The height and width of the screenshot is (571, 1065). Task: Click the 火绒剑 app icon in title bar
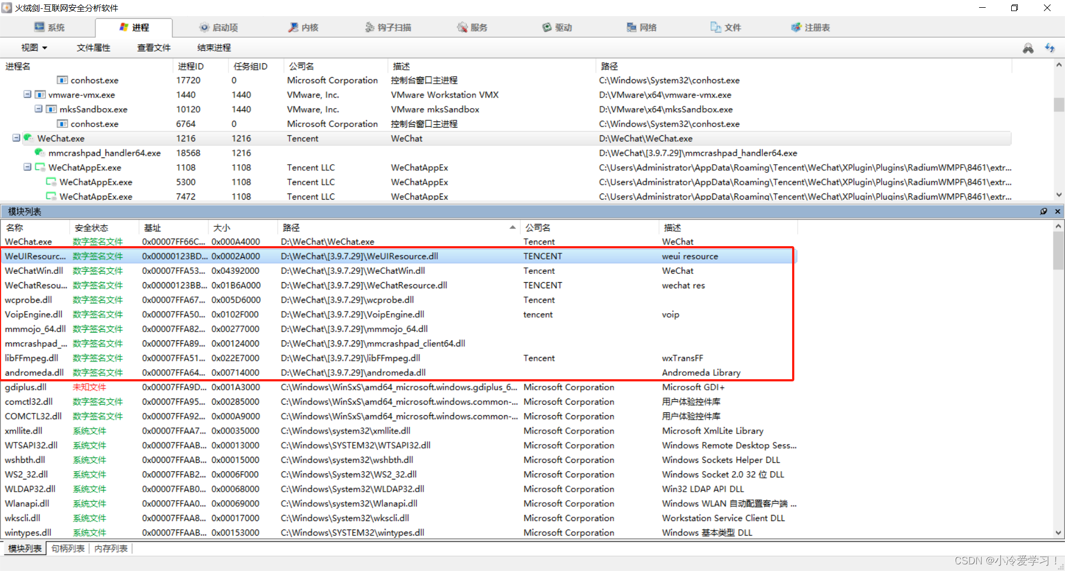pos(7,8)
